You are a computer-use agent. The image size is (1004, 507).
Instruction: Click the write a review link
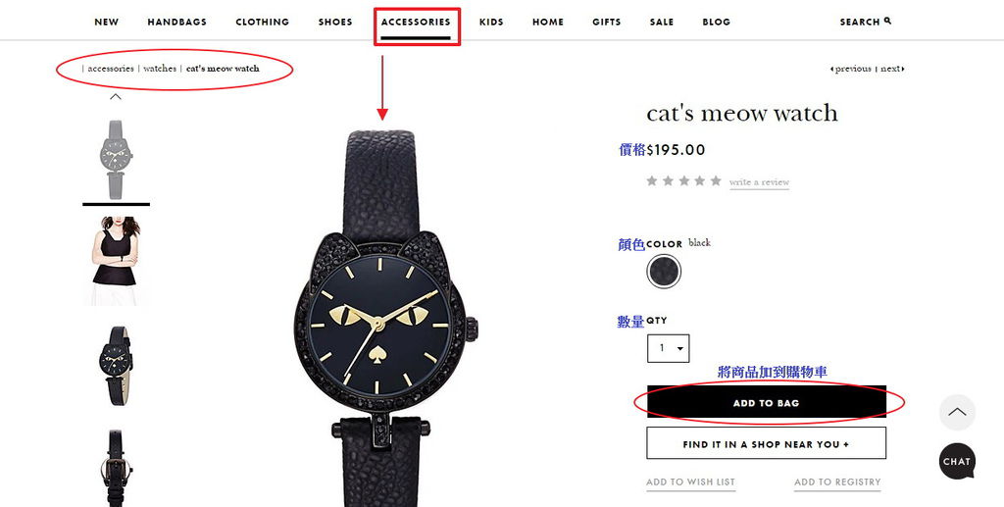760,182
